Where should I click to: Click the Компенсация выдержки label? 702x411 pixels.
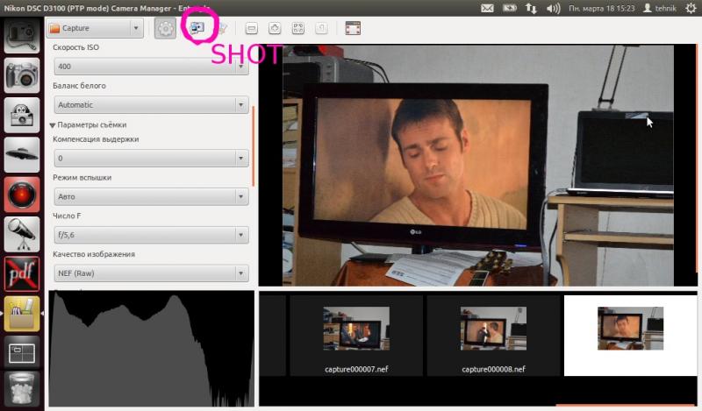(96, 139)
